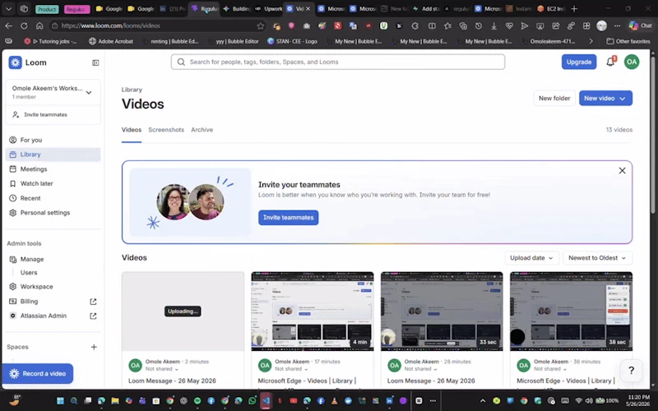
Task: Open the Other favorites folder
Action: [x=628, y=41]
